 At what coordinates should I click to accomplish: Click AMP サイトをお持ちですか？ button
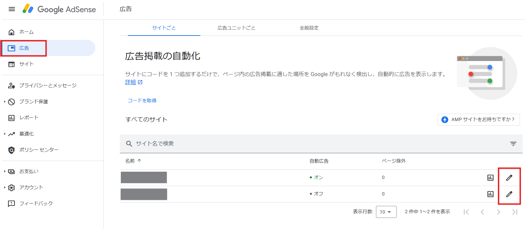[478, 120]
